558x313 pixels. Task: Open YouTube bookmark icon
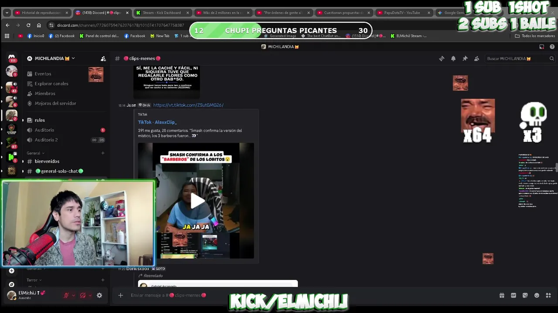pos(20,36)
